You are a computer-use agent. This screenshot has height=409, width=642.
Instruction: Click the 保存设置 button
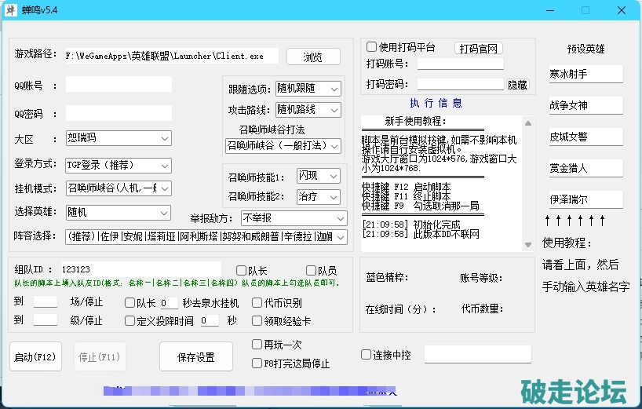[195, 356]
